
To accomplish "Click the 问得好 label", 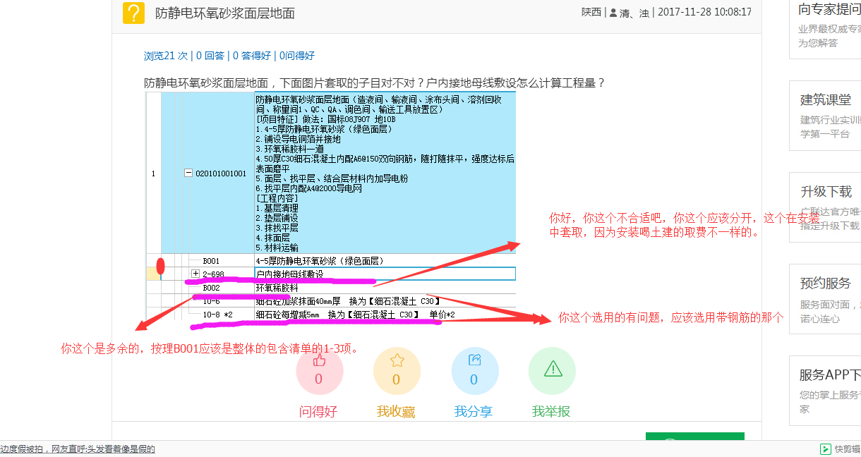I will [x=318, y=412].
